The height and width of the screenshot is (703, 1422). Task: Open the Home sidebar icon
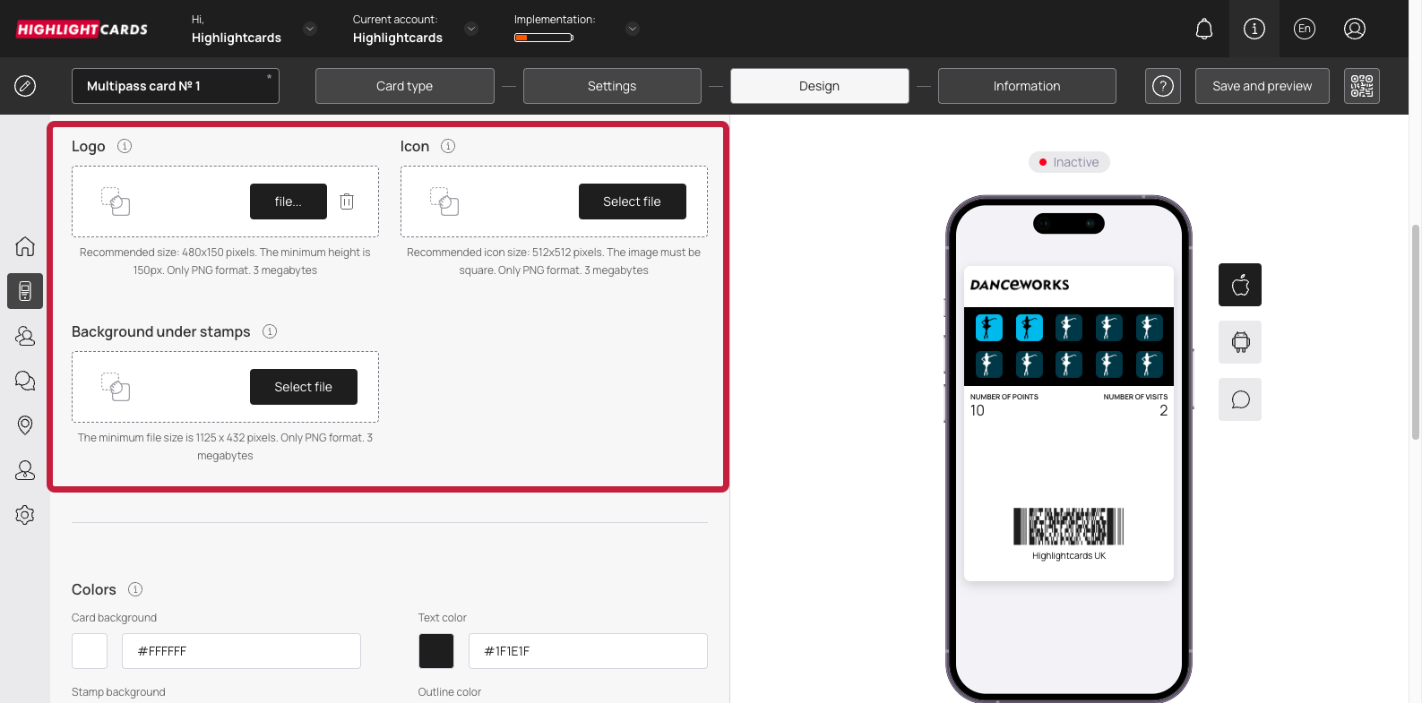click(x=25, y=246)
